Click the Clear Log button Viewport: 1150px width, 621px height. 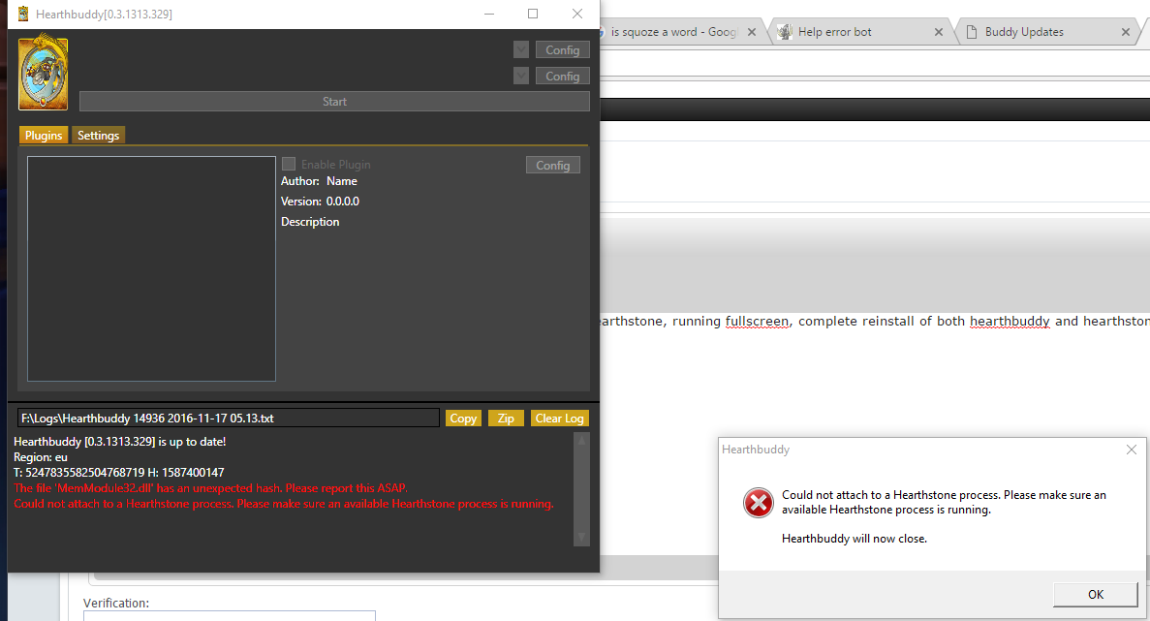[x=560, y=419]
